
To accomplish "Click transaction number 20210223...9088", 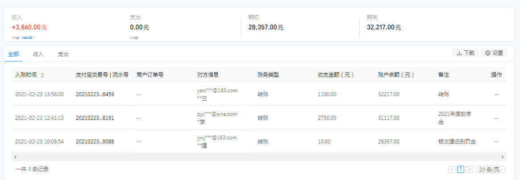I will click(x=95, y=142).
